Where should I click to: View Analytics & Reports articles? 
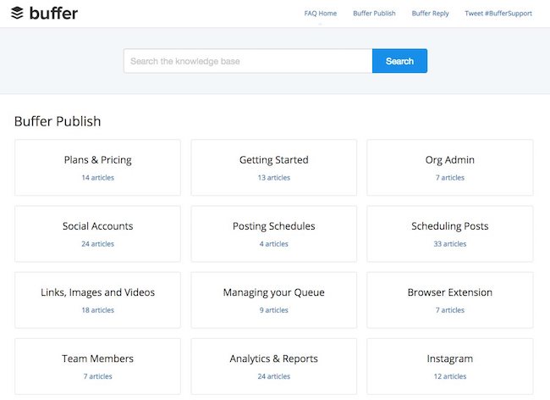273,365
